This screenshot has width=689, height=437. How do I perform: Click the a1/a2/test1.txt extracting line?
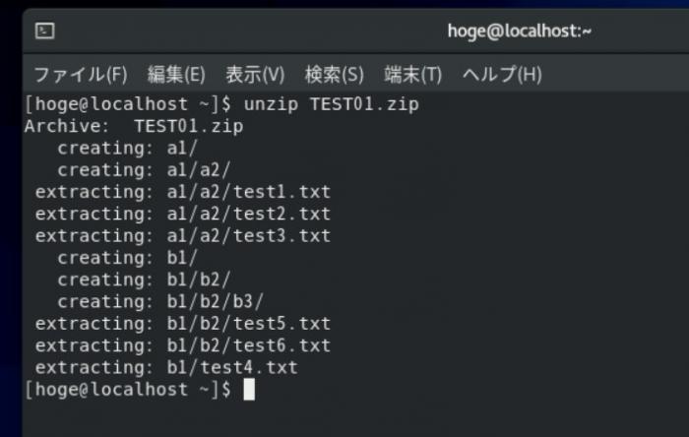tap(183, 192)
